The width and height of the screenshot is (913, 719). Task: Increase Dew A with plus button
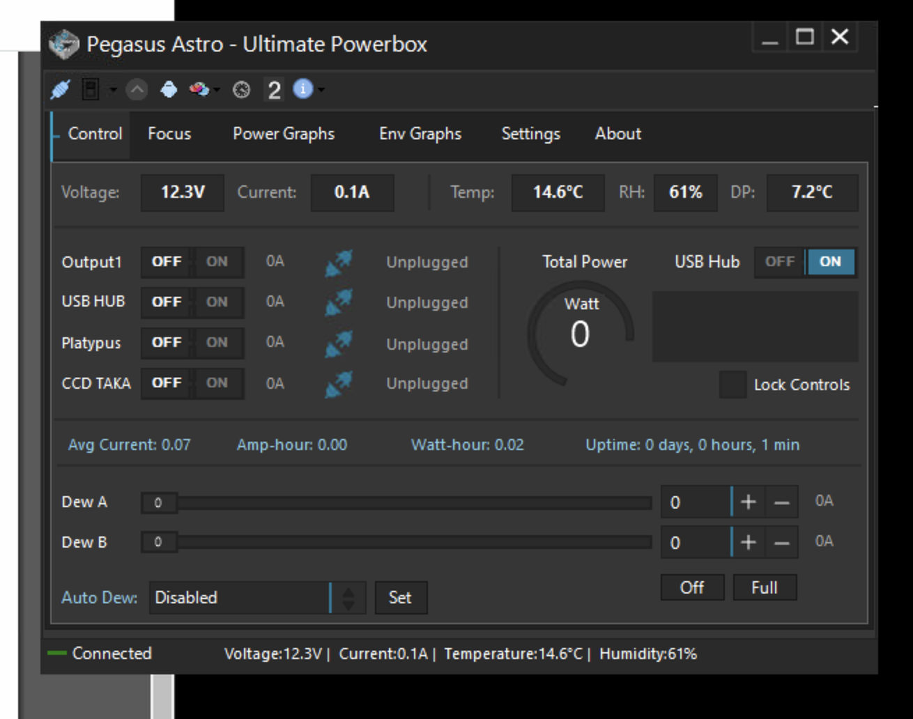[x=749, y=502]
